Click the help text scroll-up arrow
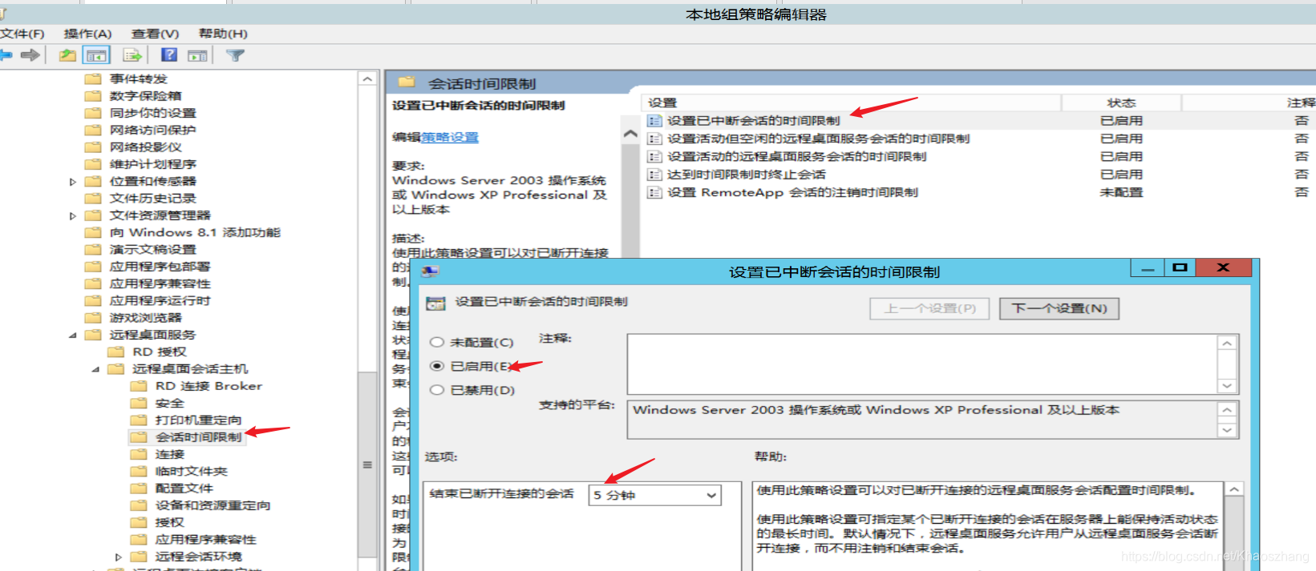Screen dimensions: 1316x571 [x=1234, y=489]
